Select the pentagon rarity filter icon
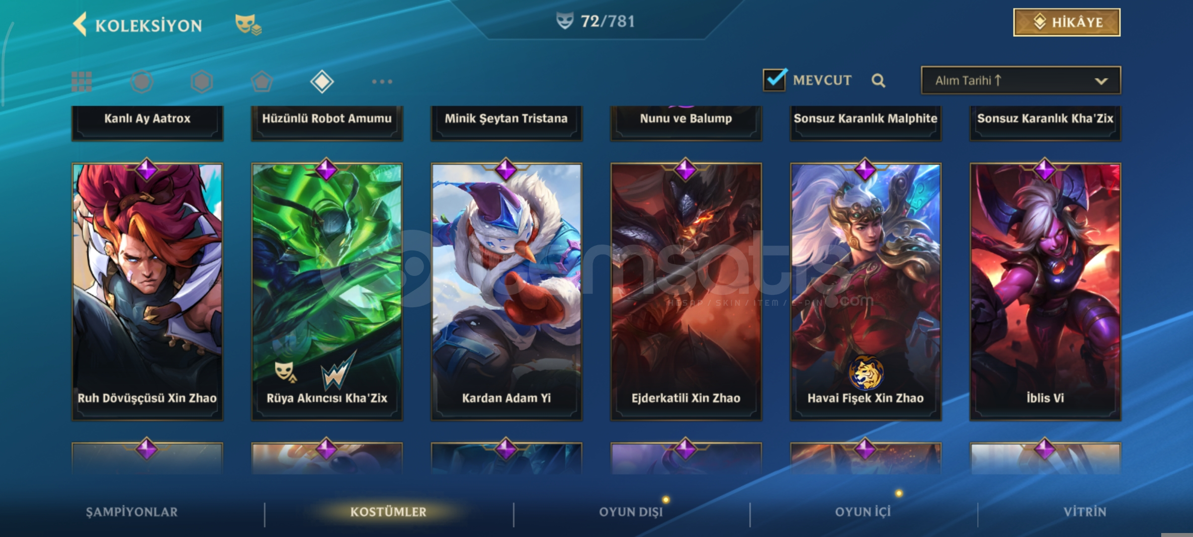The height and width of the screenshot is (537, 1193). point(262,82)
